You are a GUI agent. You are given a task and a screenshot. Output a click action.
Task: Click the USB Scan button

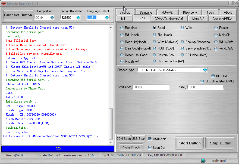(139, 139)
